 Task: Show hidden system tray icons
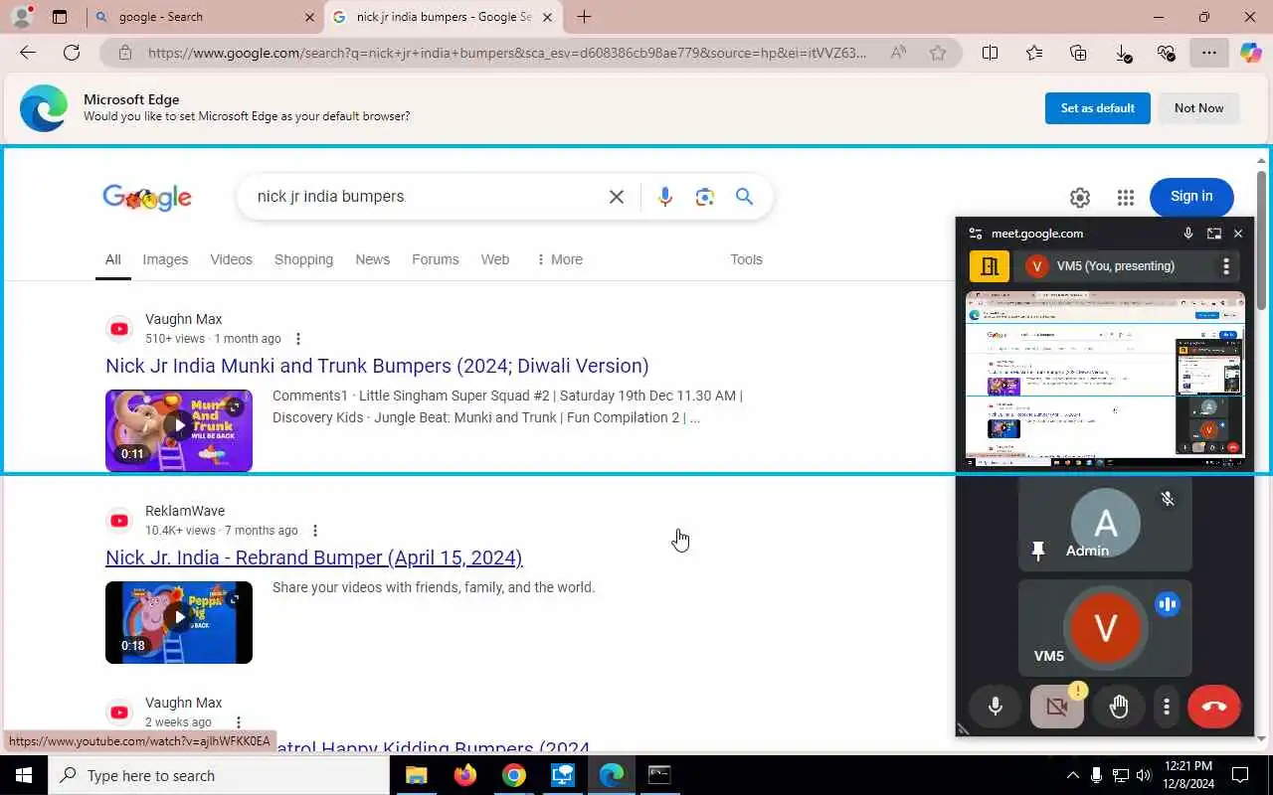pyautogui.click(x=1072, y=775)
